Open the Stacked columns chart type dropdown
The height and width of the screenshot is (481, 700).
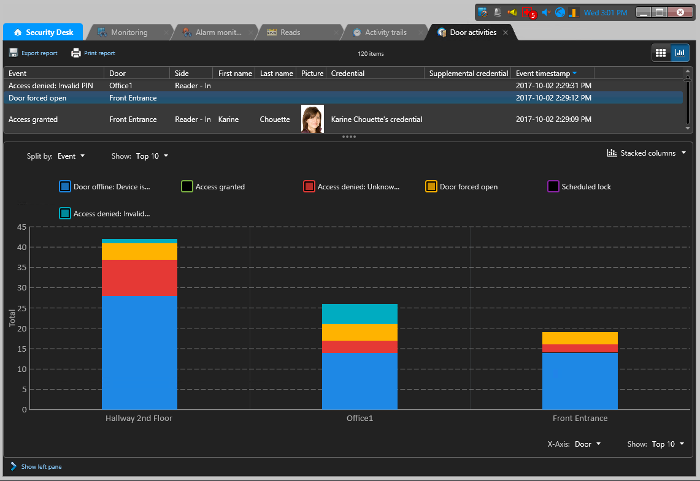pos(647,153)
